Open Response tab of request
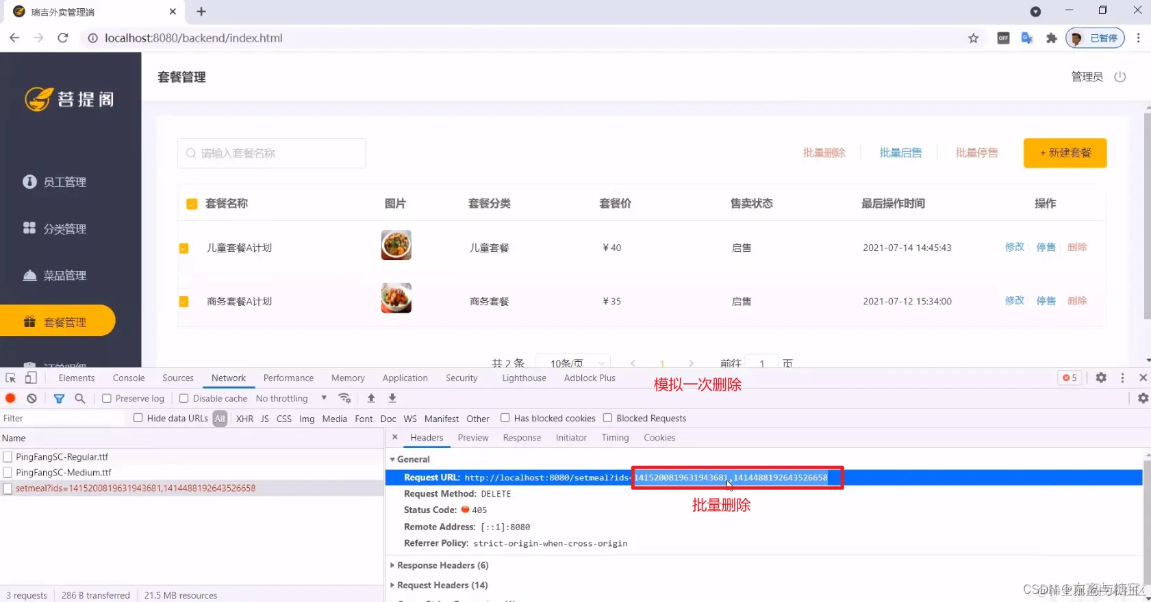 (x=522, y=437)
